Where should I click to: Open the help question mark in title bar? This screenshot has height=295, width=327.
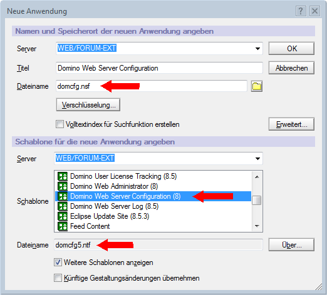(x=301, y=11)
